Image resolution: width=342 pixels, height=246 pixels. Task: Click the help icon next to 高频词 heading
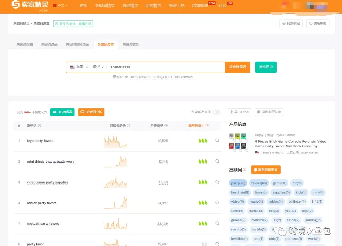[x=244, y=170]
